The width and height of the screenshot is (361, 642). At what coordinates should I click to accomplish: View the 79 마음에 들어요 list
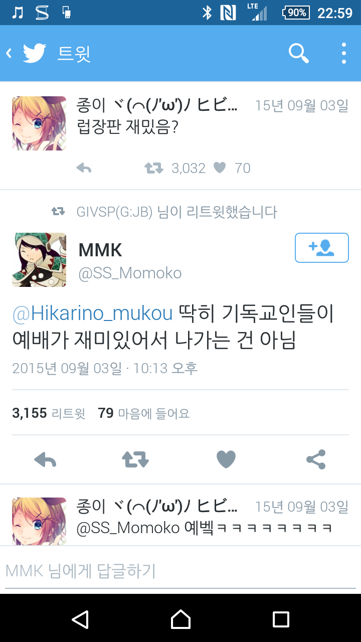[x=144, y=413]
